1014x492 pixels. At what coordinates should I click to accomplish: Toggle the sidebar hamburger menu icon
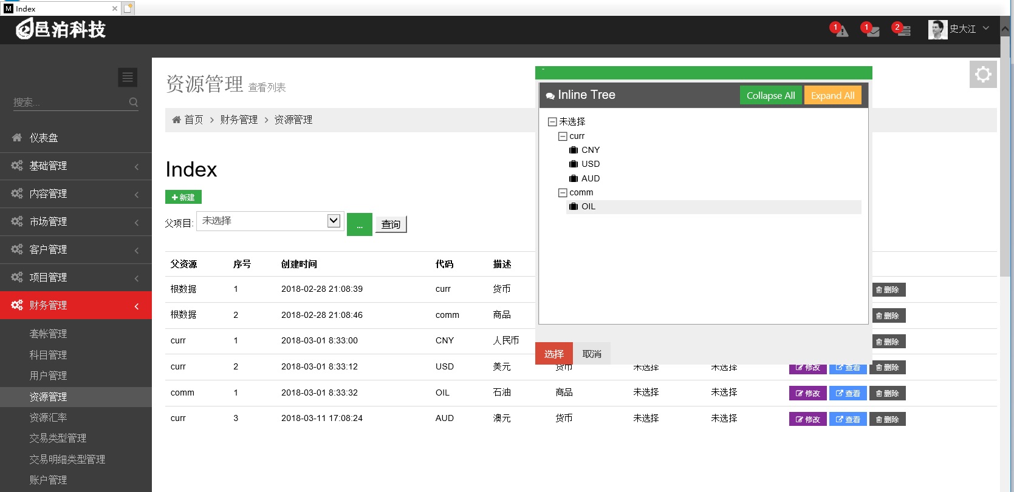coord(128,77)
